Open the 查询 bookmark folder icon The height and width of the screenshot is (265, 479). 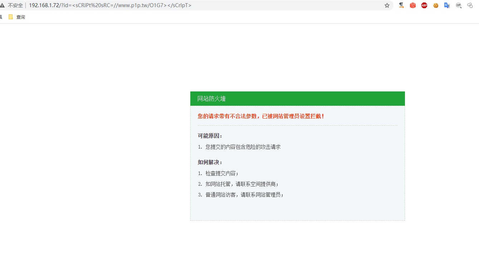(x=11, y=17)
